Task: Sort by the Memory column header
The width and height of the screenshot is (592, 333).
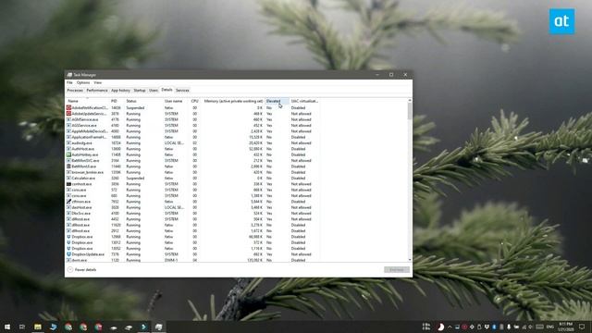Action: (233, 101)
